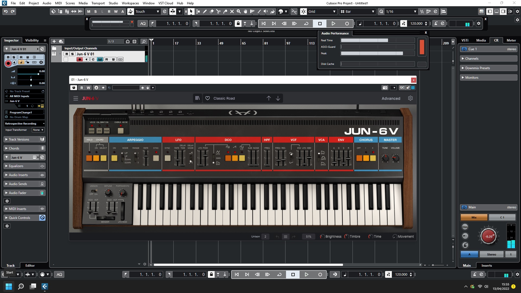The image size is (521, 293).
Task: Go to project start in bottom transport
Action: (x=237, y=275)
